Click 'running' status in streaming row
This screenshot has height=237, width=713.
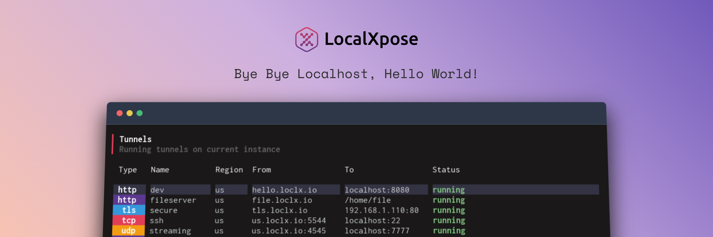click(449, 231)
